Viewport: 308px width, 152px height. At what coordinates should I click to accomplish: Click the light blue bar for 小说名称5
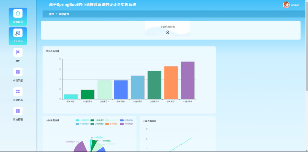(138, 87)
